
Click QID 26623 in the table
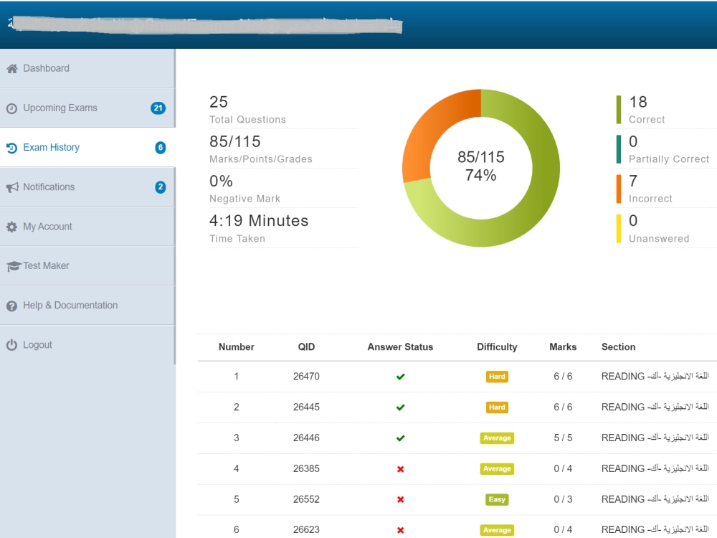[306, 530]
